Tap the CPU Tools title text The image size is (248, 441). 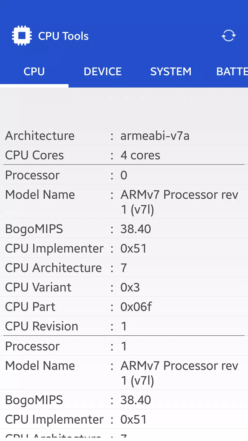(x=63, y=36)
